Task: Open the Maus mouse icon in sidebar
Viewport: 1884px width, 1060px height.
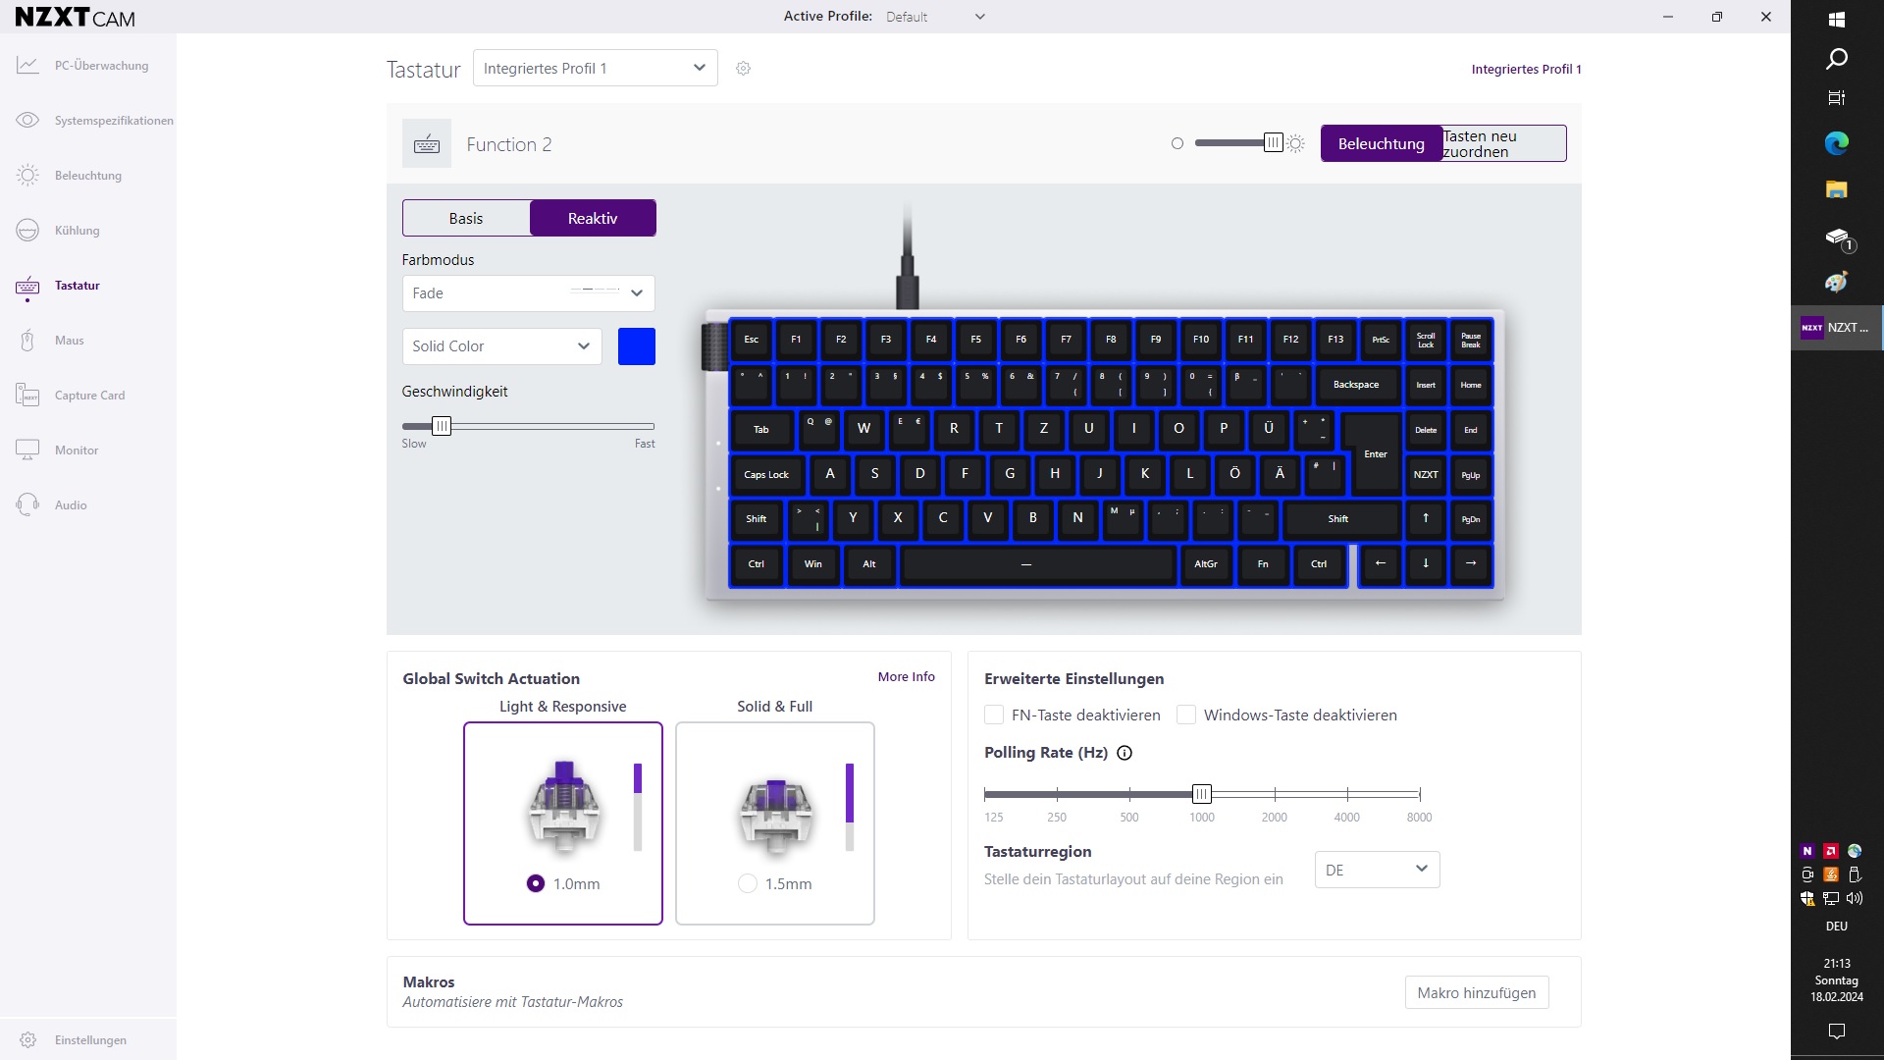Action: [x=27, y=341]
